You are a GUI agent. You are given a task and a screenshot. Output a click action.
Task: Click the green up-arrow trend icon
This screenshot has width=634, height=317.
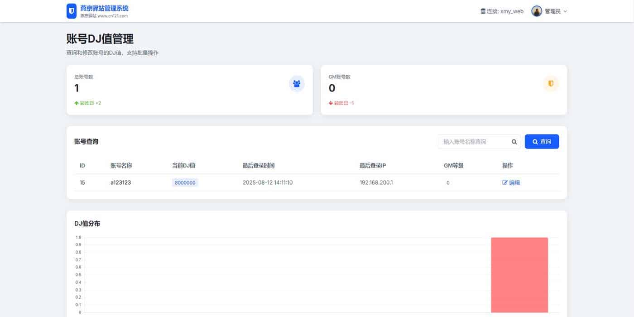tap(77, 103)
